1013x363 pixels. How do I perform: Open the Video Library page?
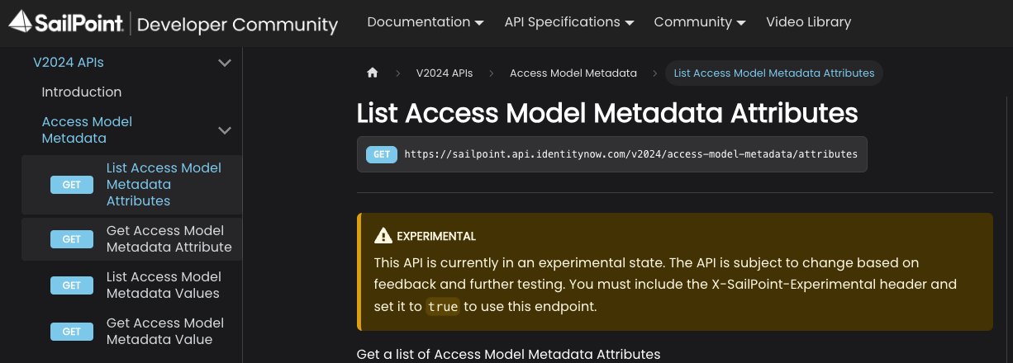pyautogui.click(x=808, y=22)
